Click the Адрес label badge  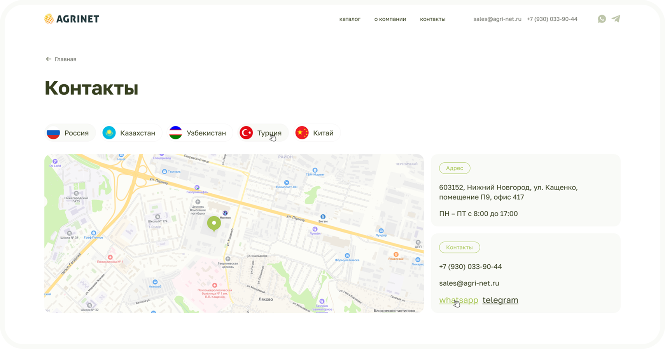454,168
